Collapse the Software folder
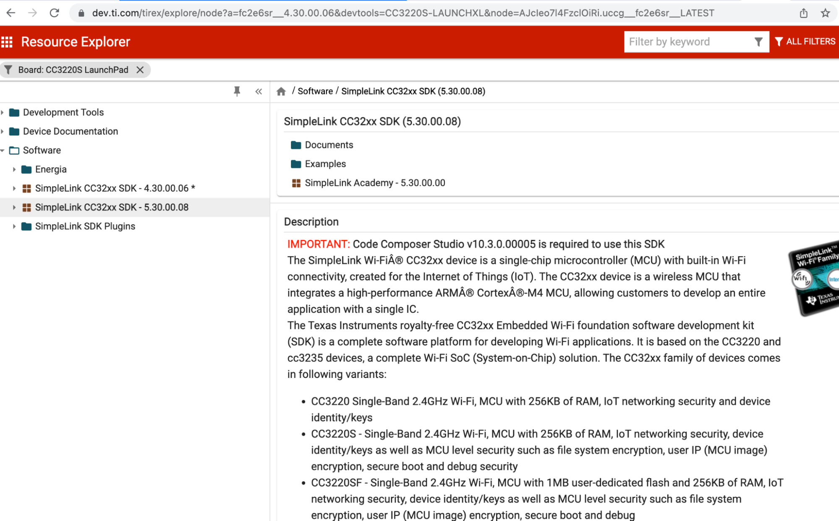The image size is (839, 521). [x=3, y=150]
